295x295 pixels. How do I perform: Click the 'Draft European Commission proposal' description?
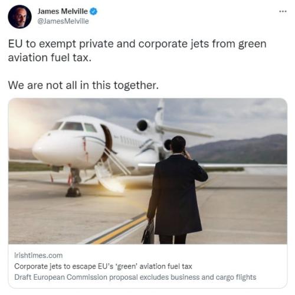point(135,277)
